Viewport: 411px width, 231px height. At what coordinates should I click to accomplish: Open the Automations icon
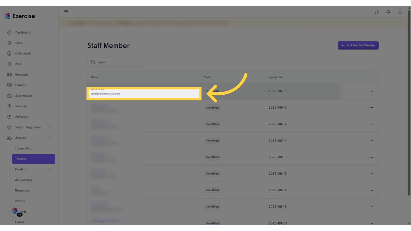click(x=9, y=95)
